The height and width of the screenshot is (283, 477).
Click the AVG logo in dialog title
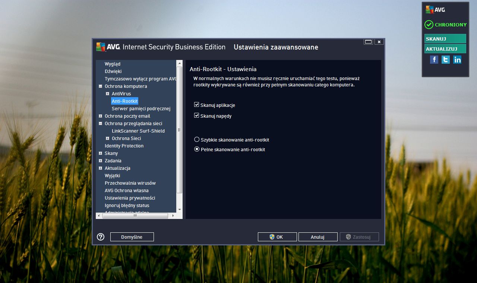pyautogui.click(x=108, y=47)
